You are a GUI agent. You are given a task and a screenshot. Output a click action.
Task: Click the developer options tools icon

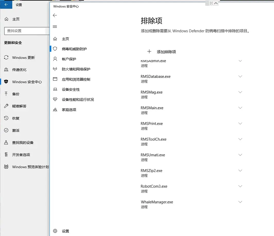coord(6,155)
